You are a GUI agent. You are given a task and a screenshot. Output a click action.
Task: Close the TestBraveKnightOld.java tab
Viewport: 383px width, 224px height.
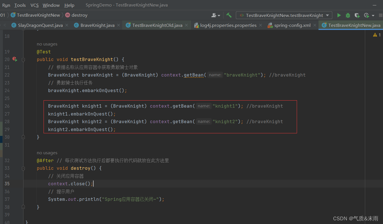pyautogui.click(x=186, y=25)
